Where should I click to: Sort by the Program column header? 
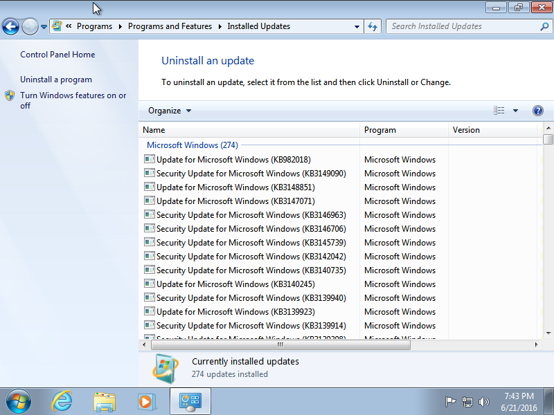tap(404, 130)
